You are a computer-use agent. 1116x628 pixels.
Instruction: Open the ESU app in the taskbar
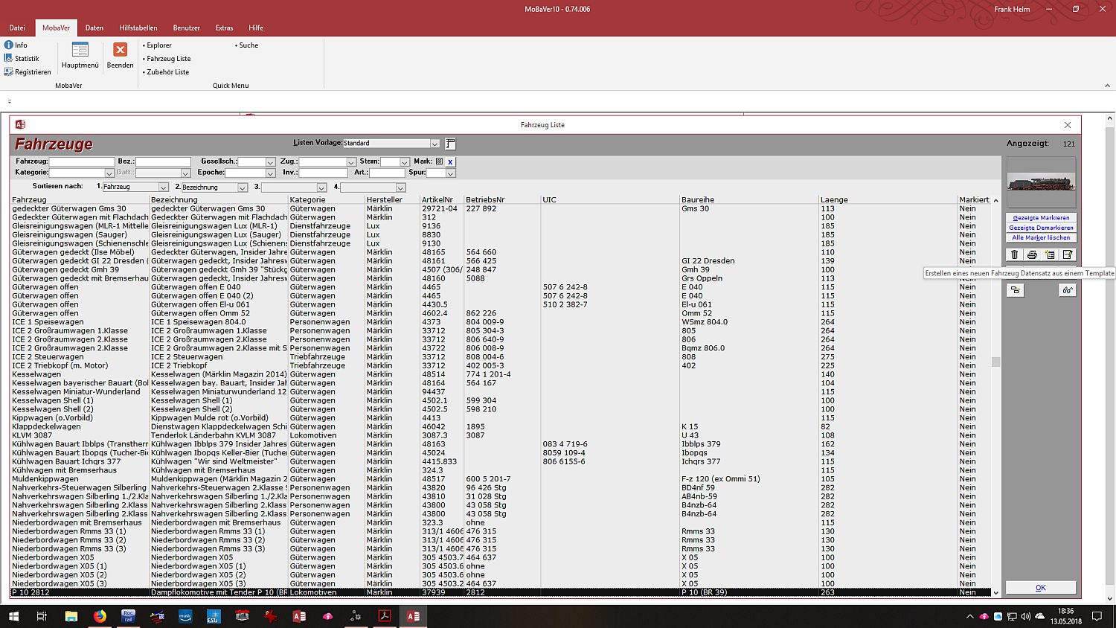coord(214,616)
